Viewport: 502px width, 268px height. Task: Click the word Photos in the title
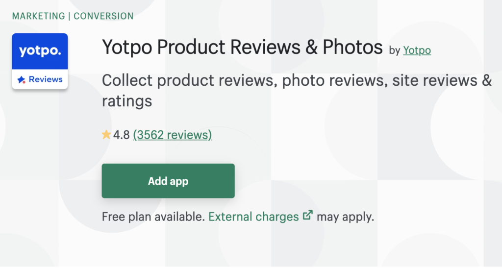352,48
